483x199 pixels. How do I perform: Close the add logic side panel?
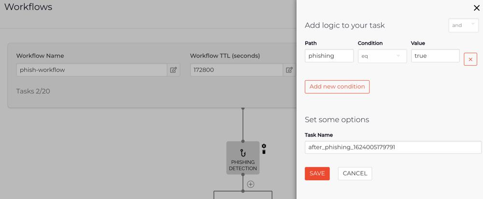477,8
